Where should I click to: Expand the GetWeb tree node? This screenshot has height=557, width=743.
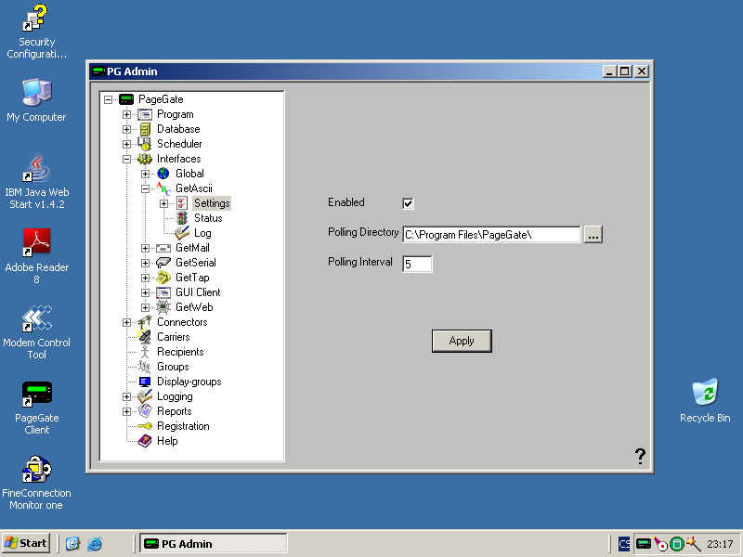point(145,307)
